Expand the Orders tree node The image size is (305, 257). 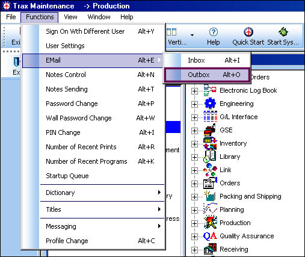click(194, 184)
